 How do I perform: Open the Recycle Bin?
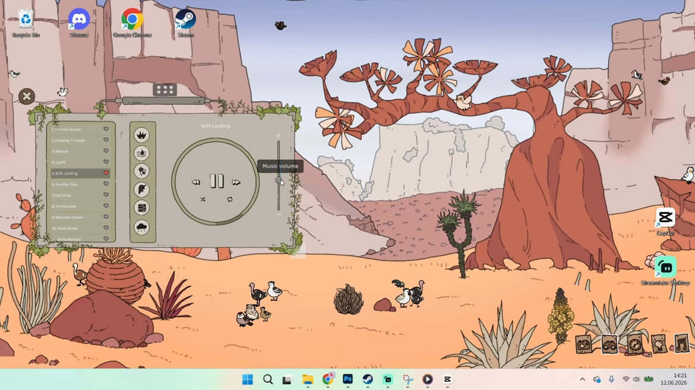(26, 23)
